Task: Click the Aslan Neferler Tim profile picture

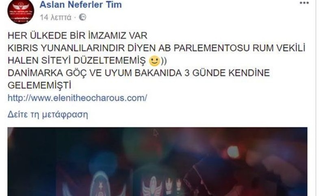Action: (21, 11)
